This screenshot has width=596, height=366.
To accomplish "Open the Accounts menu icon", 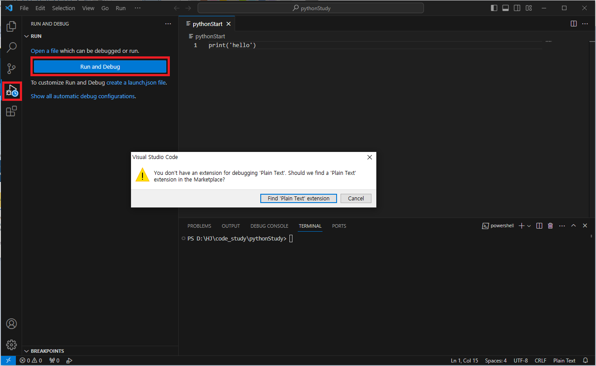I will pyautogui.click(x=11, y=324).
